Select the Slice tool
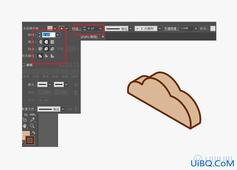Viewport: 237px width, 170px height. point(32,120)
